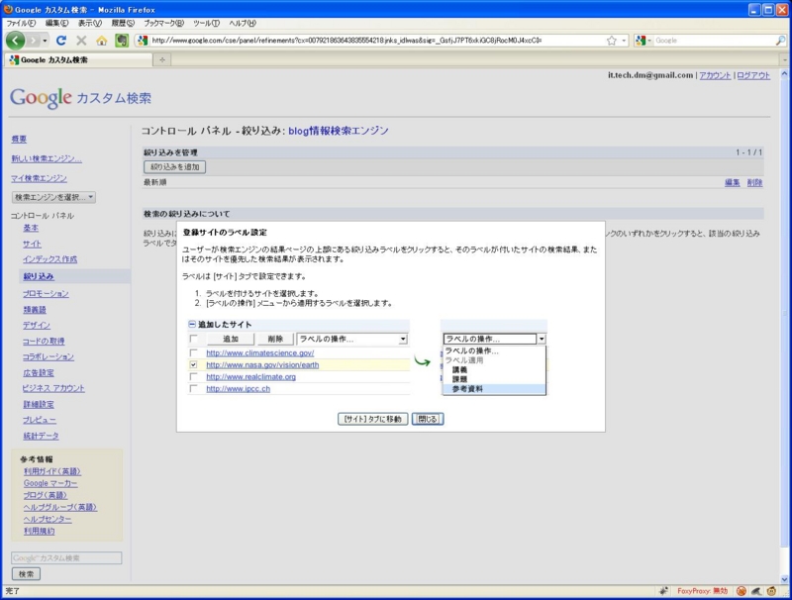The height and width of the screenshot is (600, 792).
Task: Open 統計データ in sidebar
Action: click(41, 436)
